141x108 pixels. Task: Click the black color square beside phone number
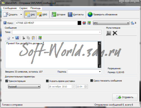[x=79, y=23]
